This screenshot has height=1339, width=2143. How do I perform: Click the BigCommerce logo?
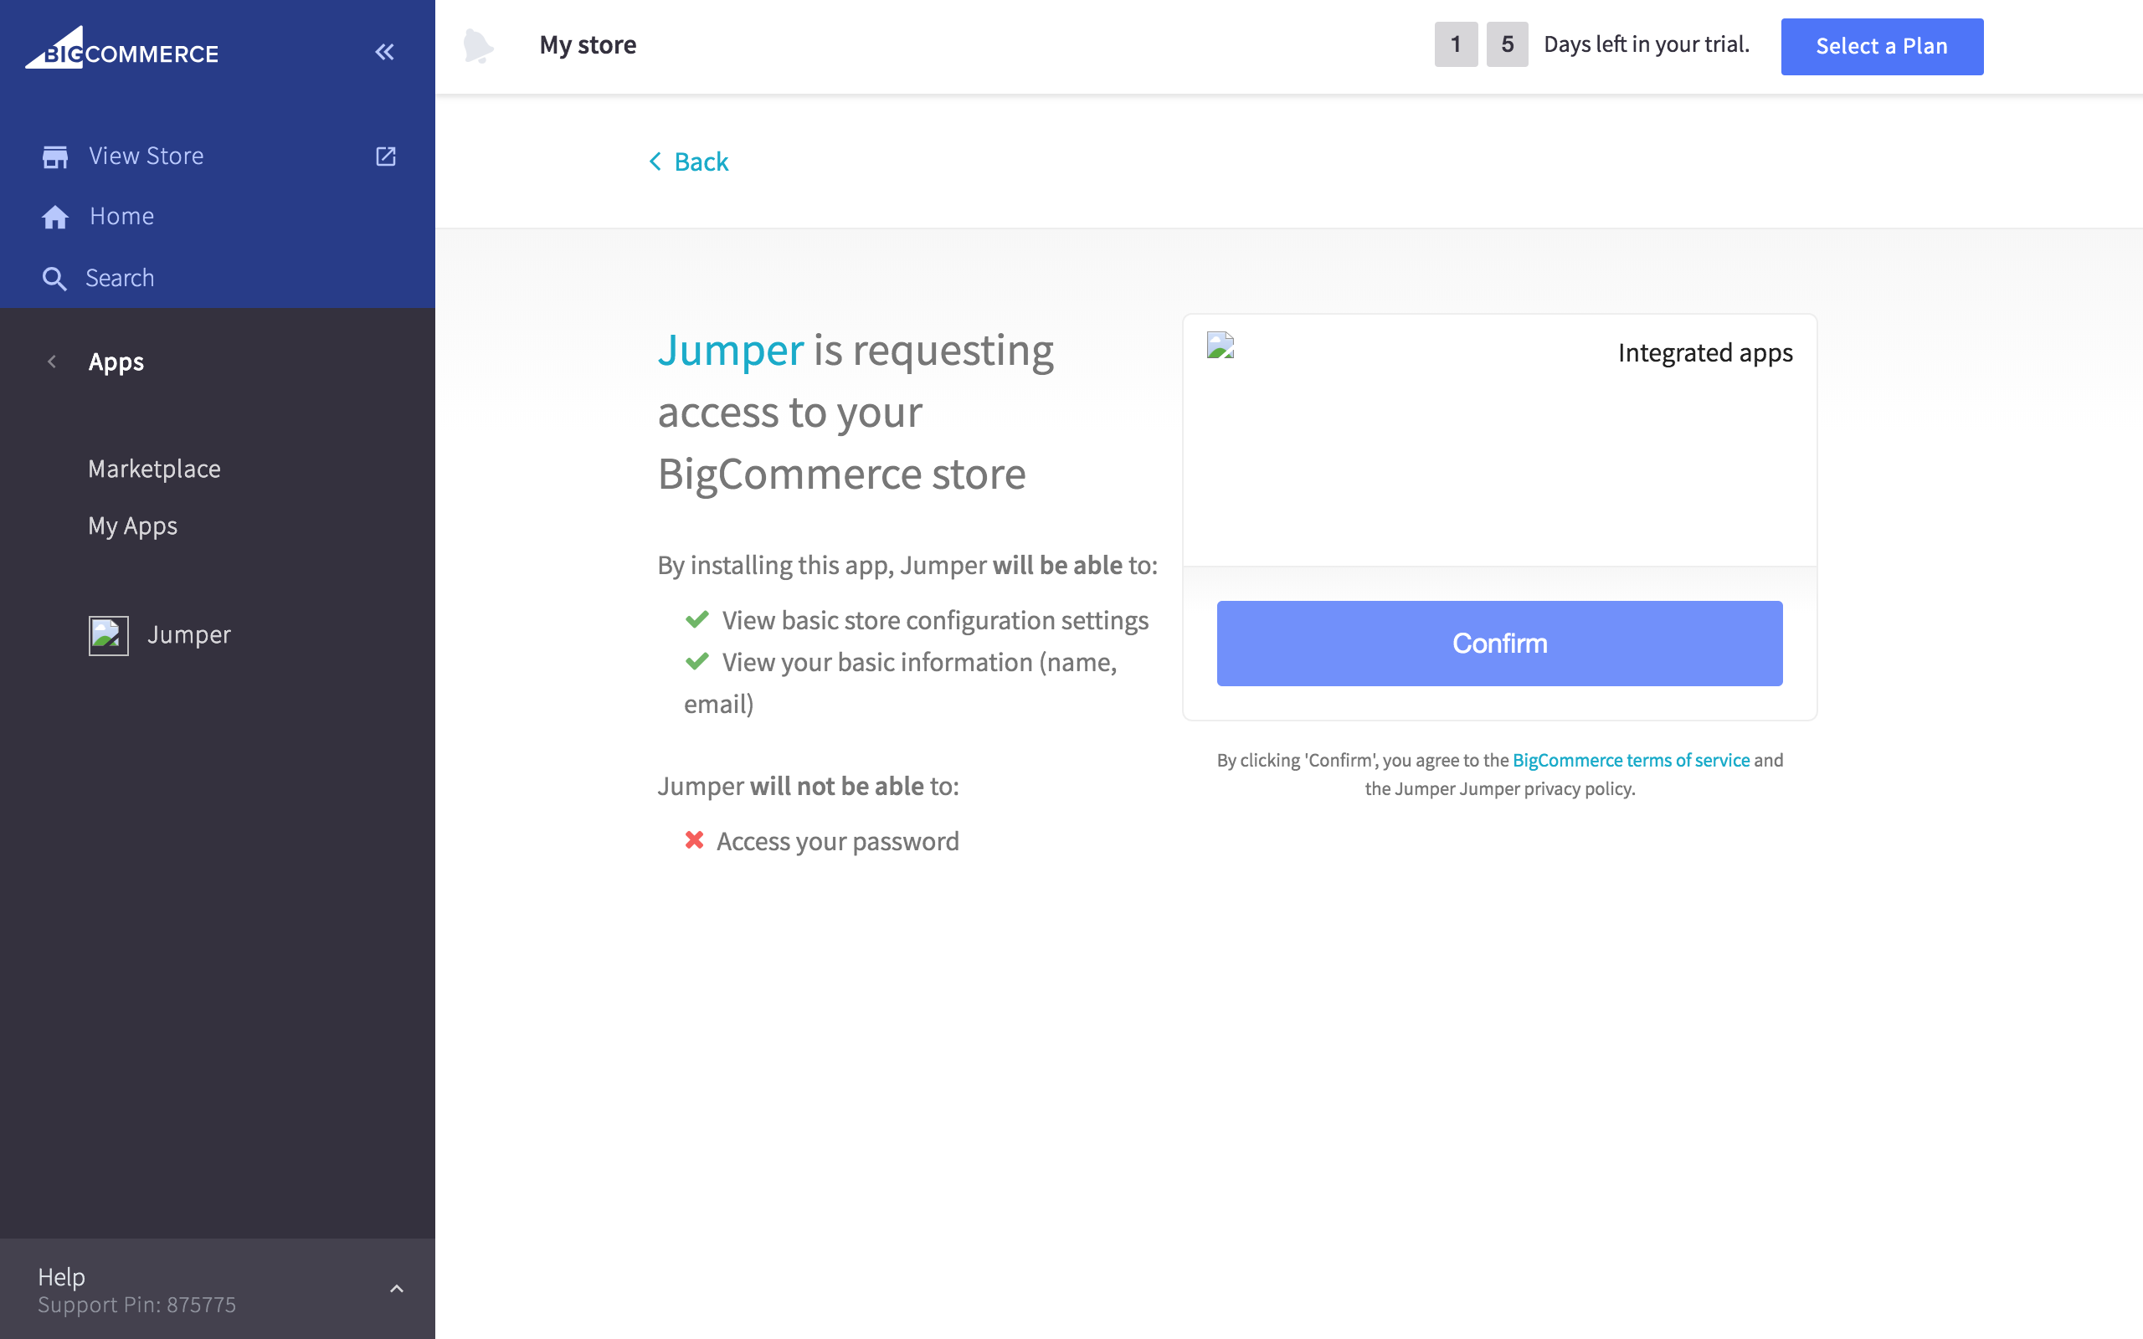122,48
